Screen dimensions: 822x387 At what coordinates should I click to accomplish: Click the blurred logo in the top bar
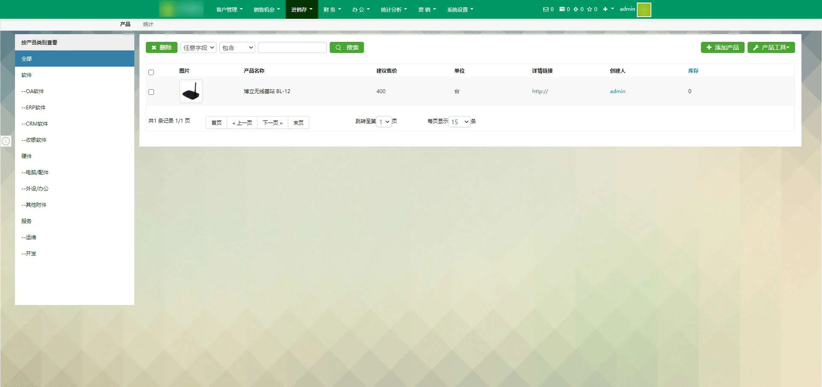coord(181,9)
